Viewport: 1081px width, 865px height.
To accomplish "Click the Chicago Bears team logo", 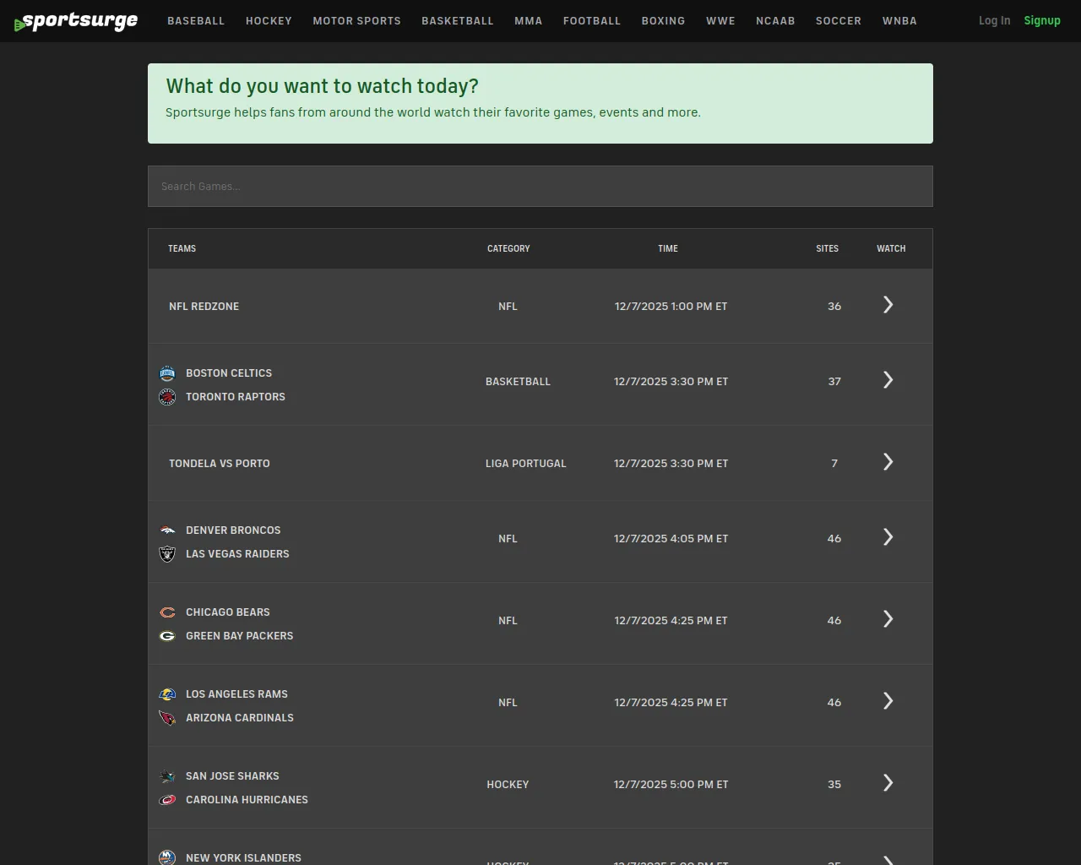I will tap(167, 612).
